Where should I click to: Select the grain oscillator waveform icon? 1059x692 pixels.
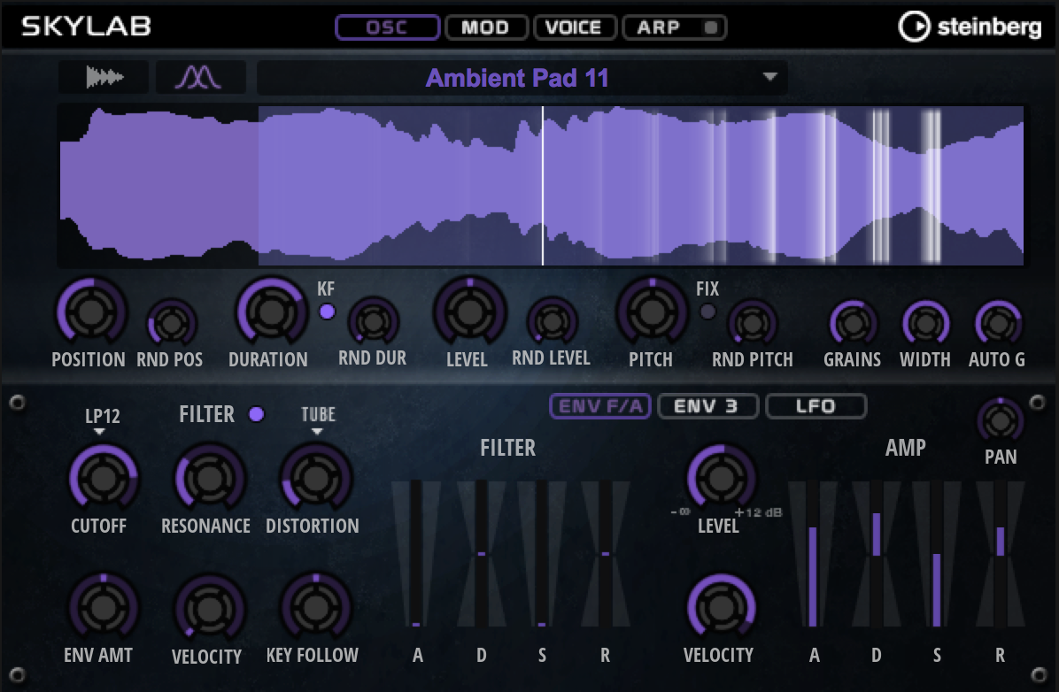tap(197, 78)
